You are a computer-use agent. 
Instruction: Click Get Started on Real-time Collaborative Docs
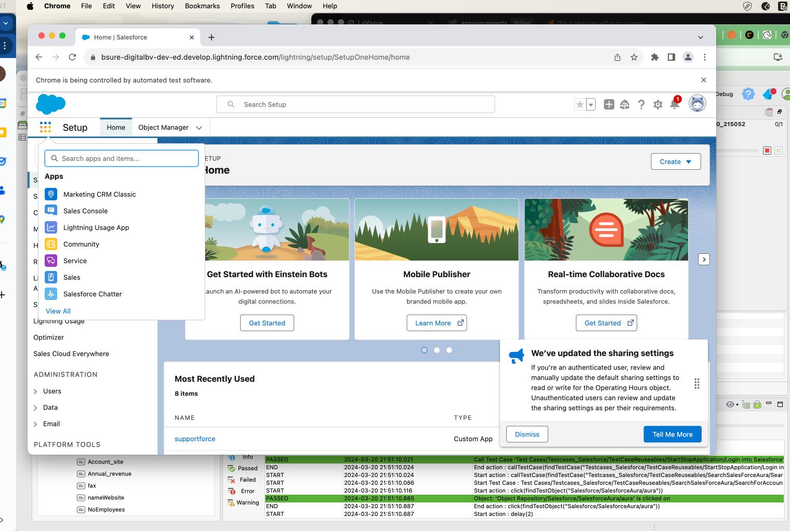point(606,323)
